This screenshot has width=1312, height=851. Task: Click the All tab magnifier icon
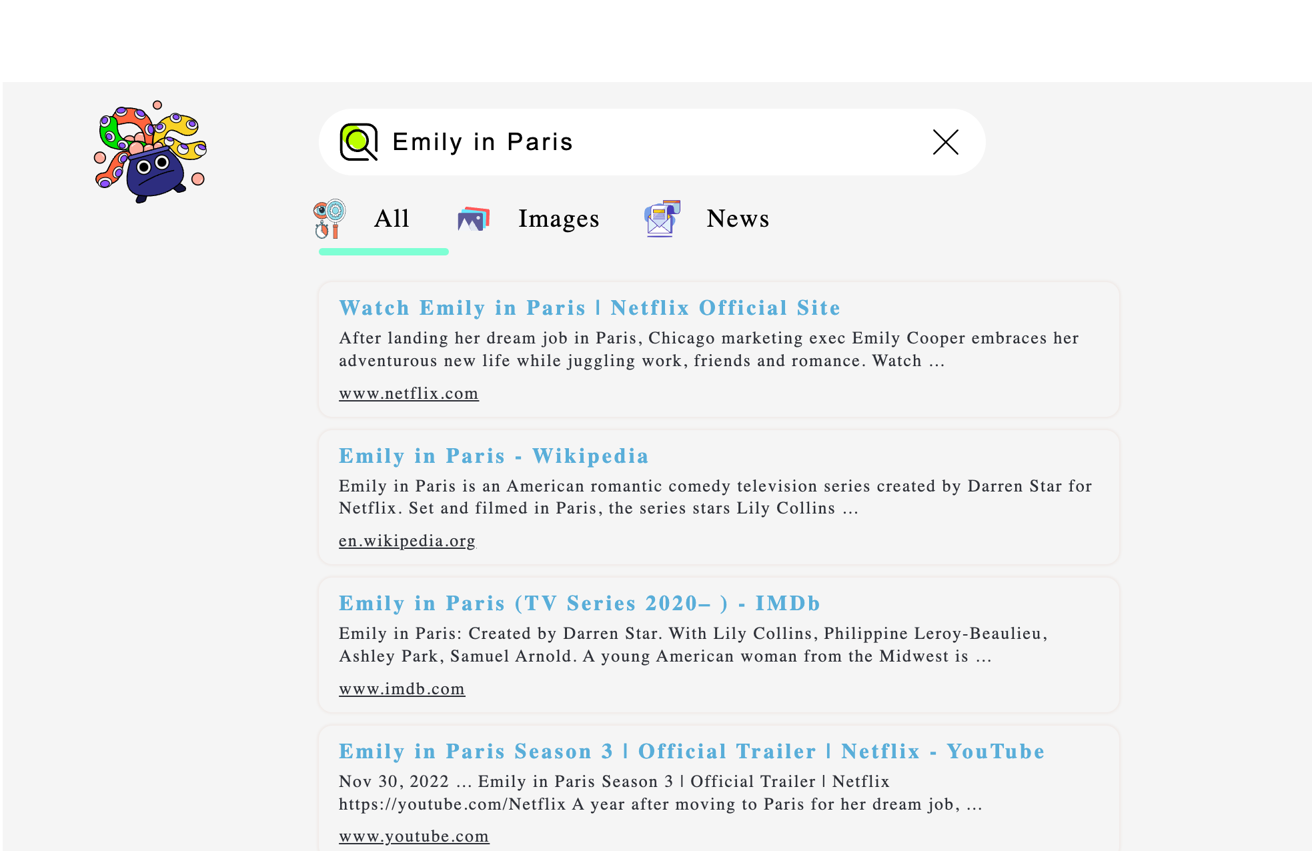(x=330, y=219)
